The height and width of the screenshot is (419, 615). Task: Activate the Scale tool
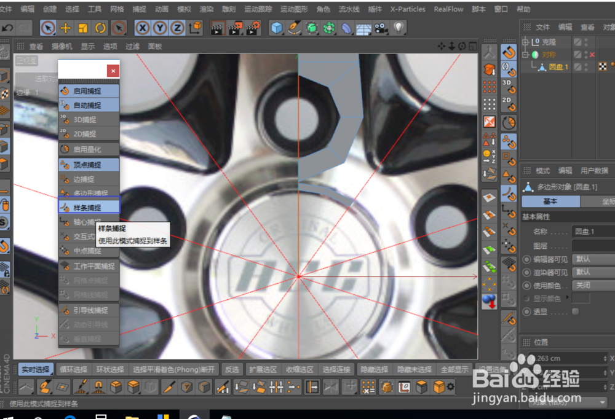coord(83,28)
